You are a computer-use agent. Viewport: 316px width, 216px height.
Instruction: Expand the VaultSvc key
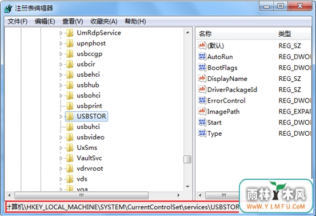[x=61, y=158]
